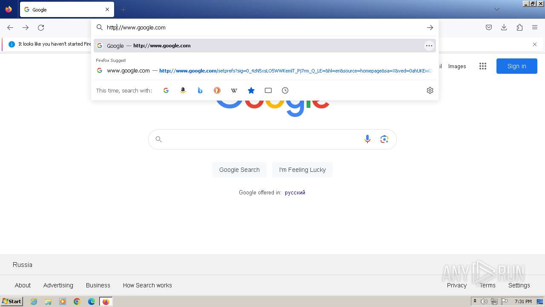Viewport: 545px width, 307px height.
Task: Search in open Tabs this time
Action: click(268, 90)
